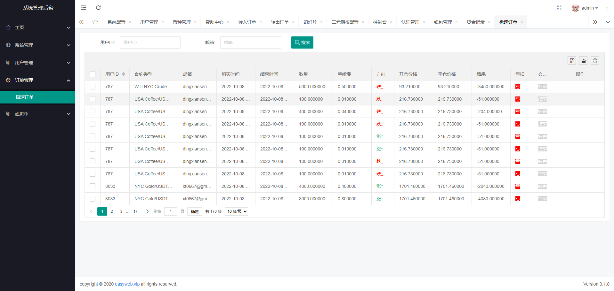The width and height of the screenshot is (614, 291).
Task: Open the 10 条/页 page size dropdown
Action: click(237, 211)
